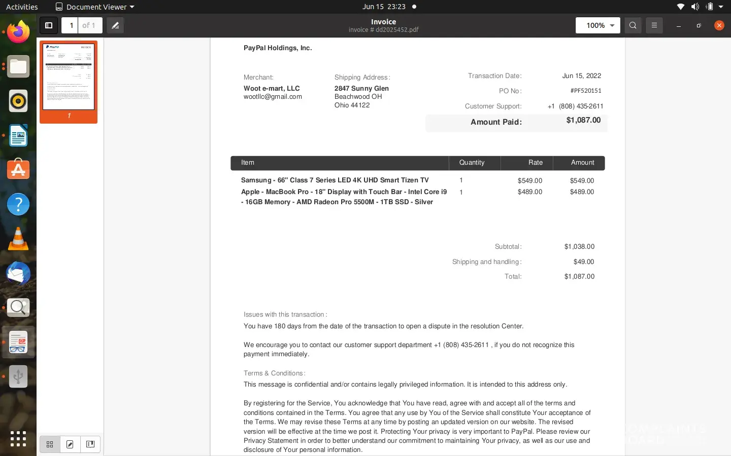This screenshot has width=731, height=456.
Task: Click the 'Item' table column header
Action: 248,163
